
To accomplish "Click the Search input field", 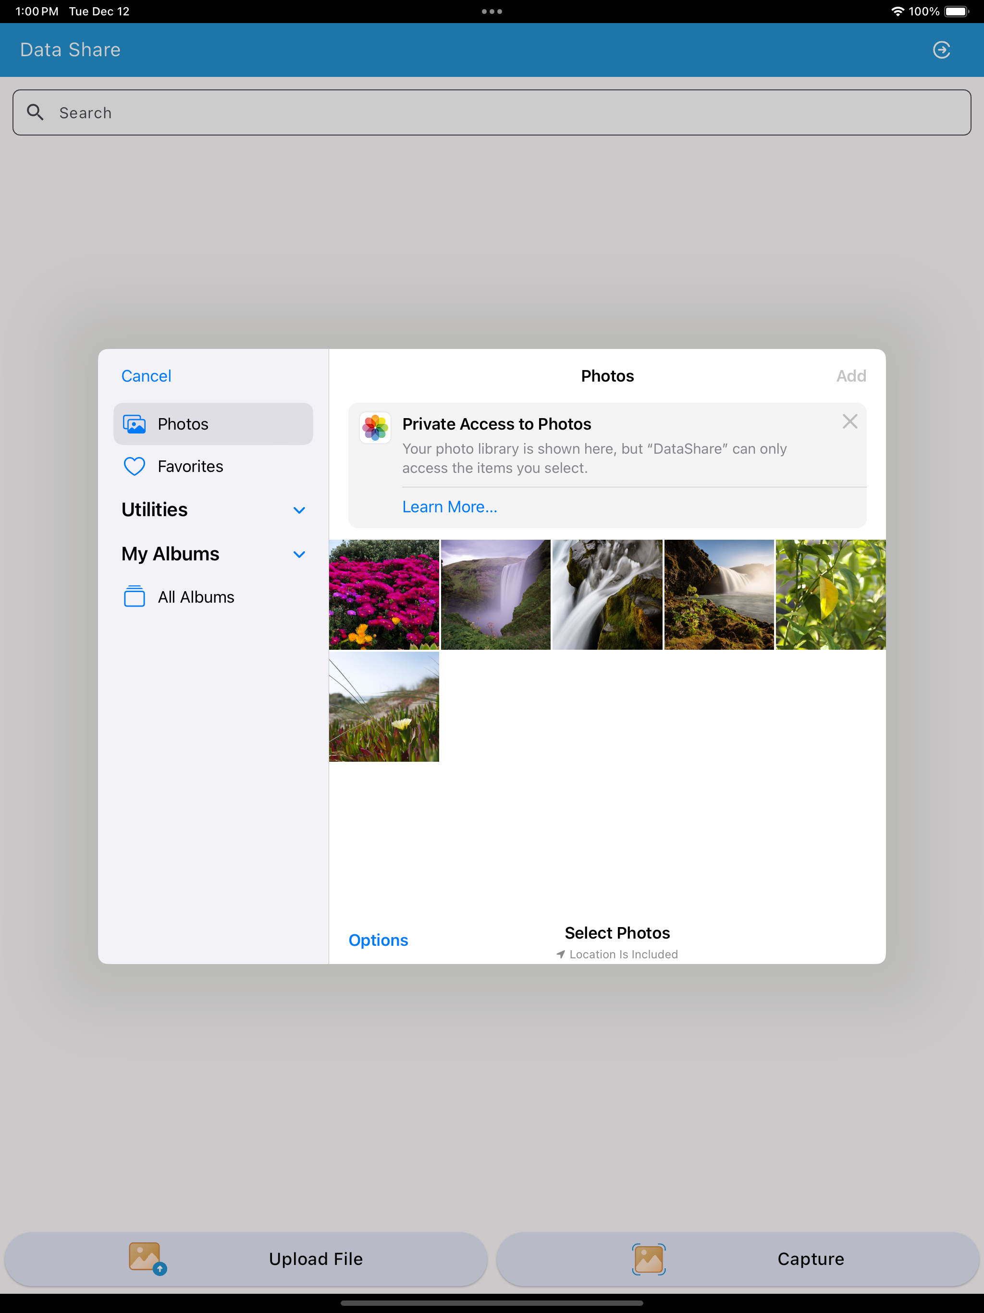I will coord(492,113).
